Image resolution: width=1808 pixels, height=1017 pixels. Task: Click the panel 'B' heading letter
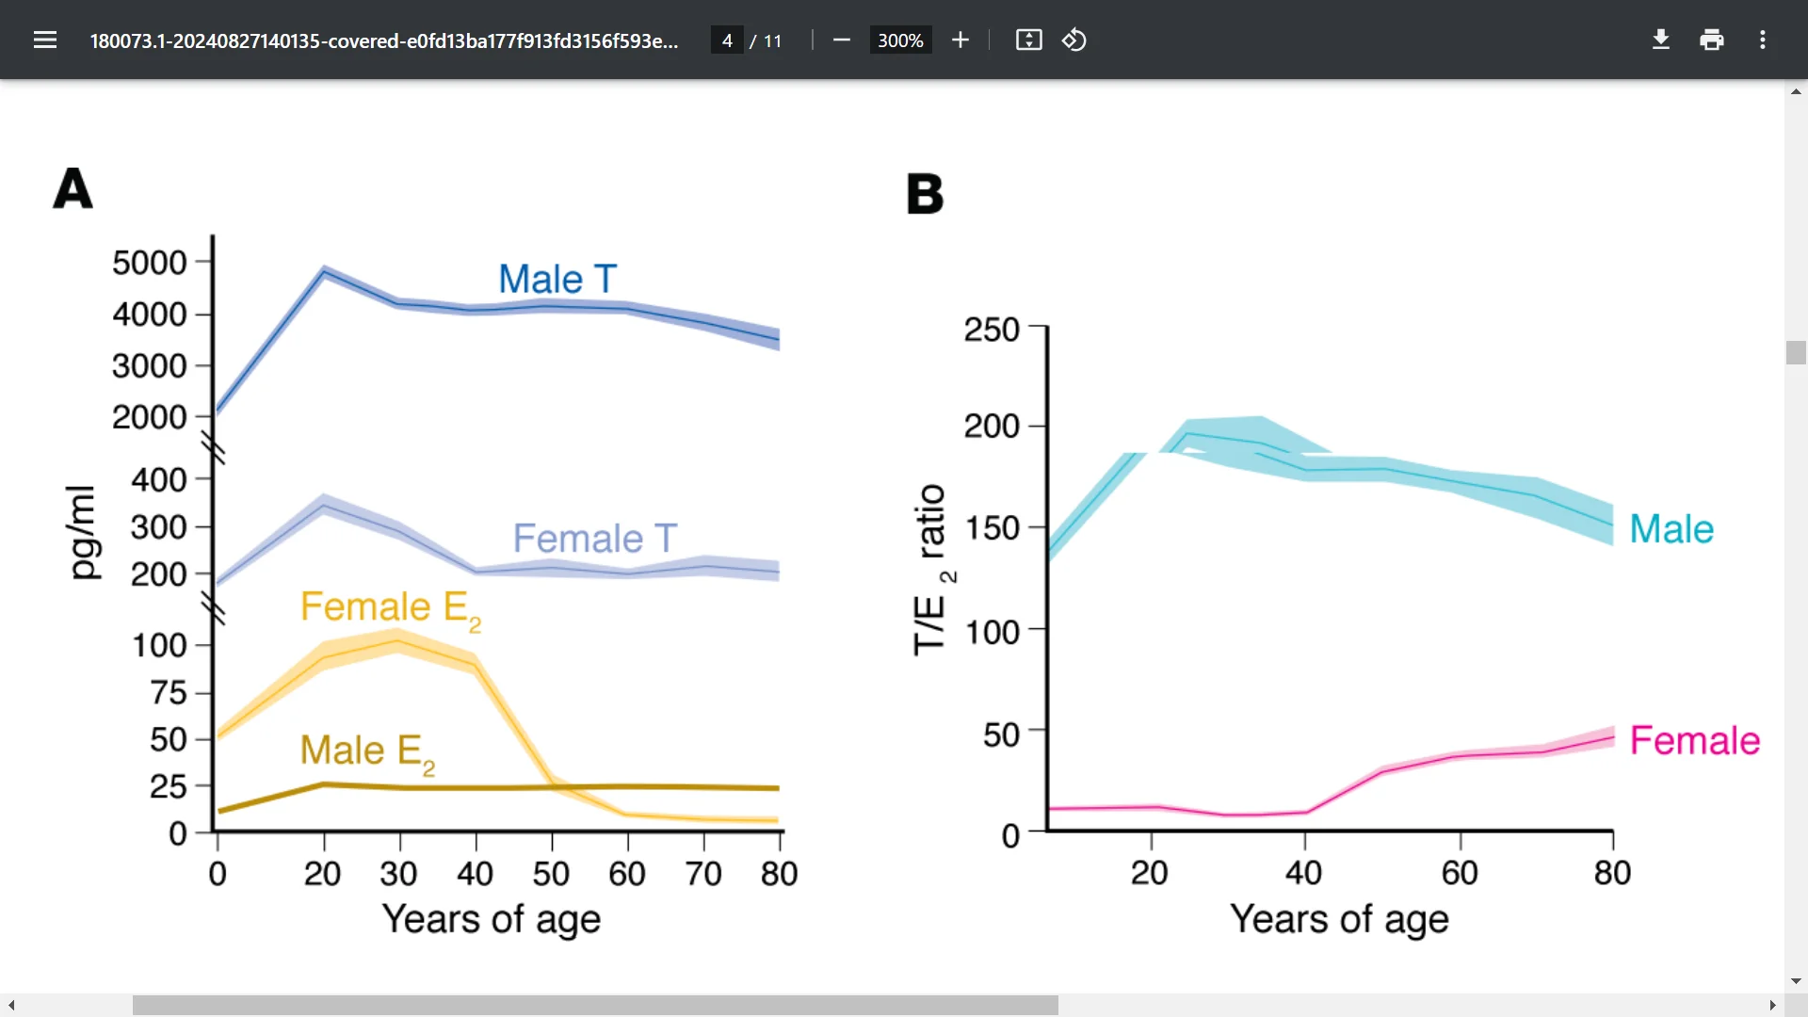point(925,194)
